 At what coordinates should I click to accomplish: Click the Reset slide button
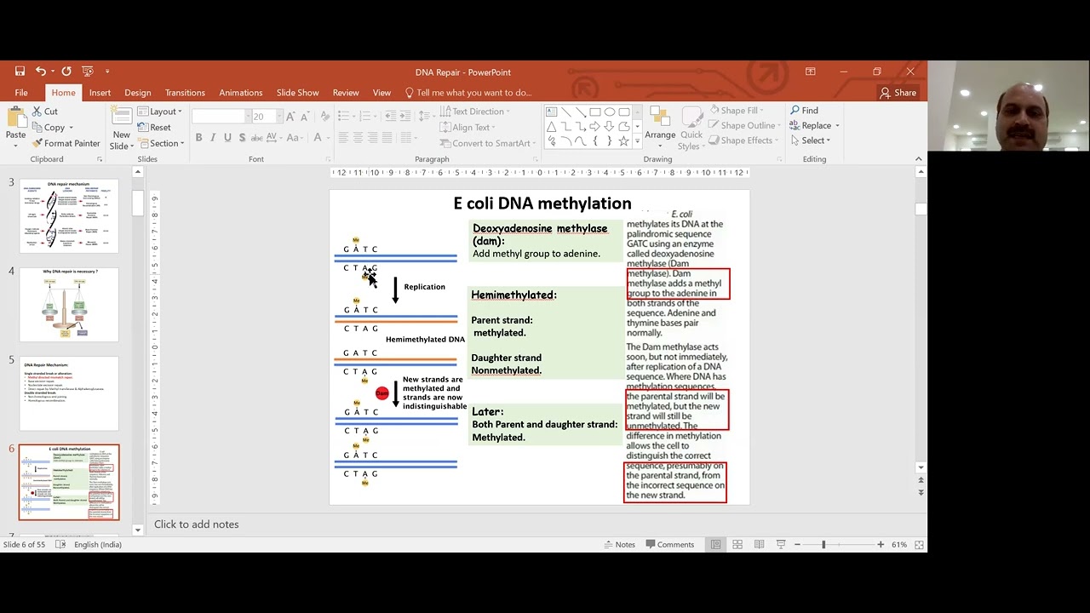(154, 127)
